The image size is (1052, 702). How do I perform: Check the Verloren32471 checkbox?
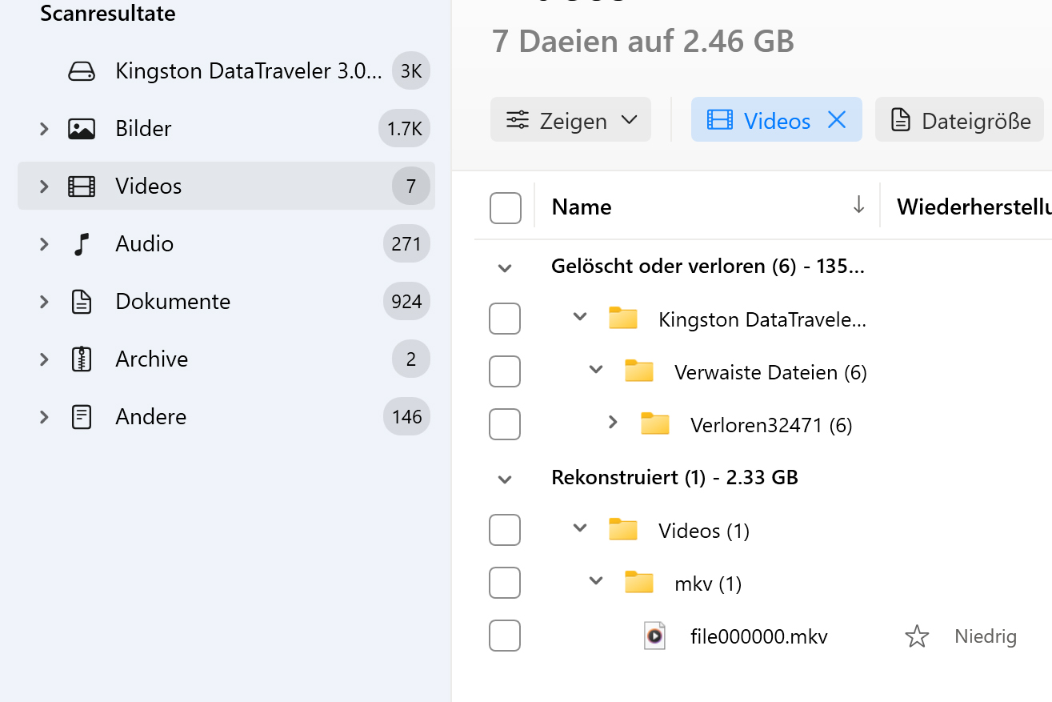click(504, 424)
